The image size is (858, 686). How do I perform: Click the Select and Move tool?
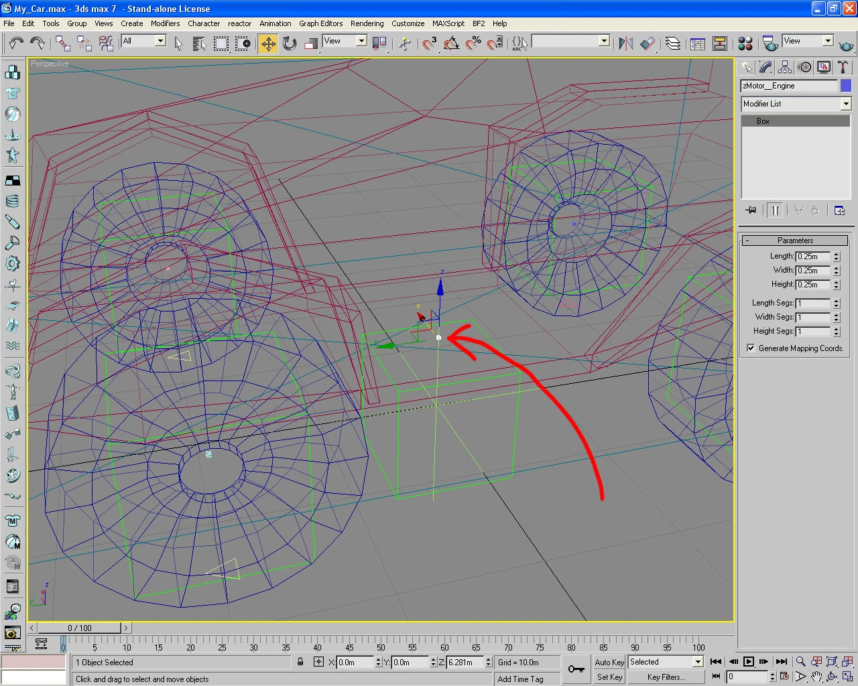[x=268, y=44]
